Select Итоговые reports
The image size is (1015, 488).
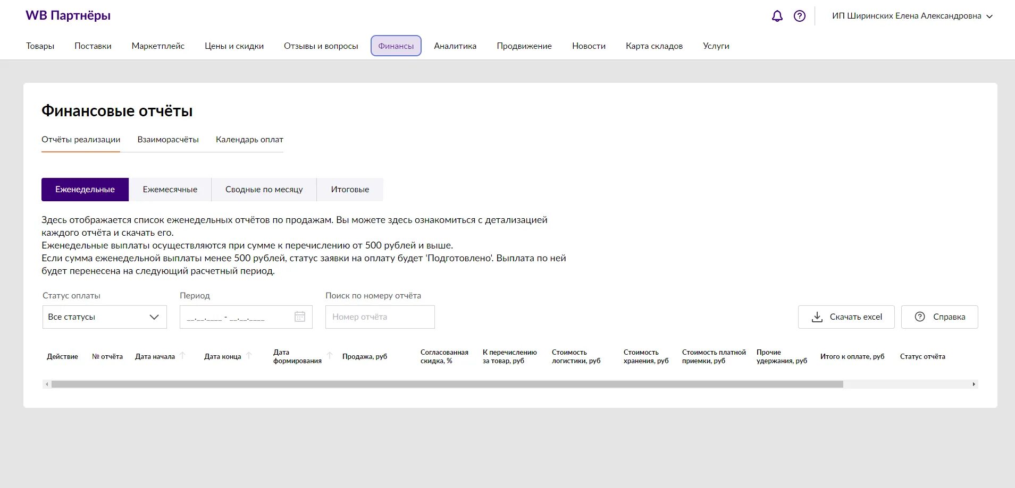(350, 190)
